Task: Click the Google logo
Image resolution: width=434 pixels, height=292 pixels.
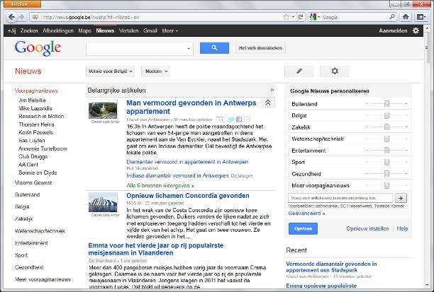Action: [x=38, y=48]
